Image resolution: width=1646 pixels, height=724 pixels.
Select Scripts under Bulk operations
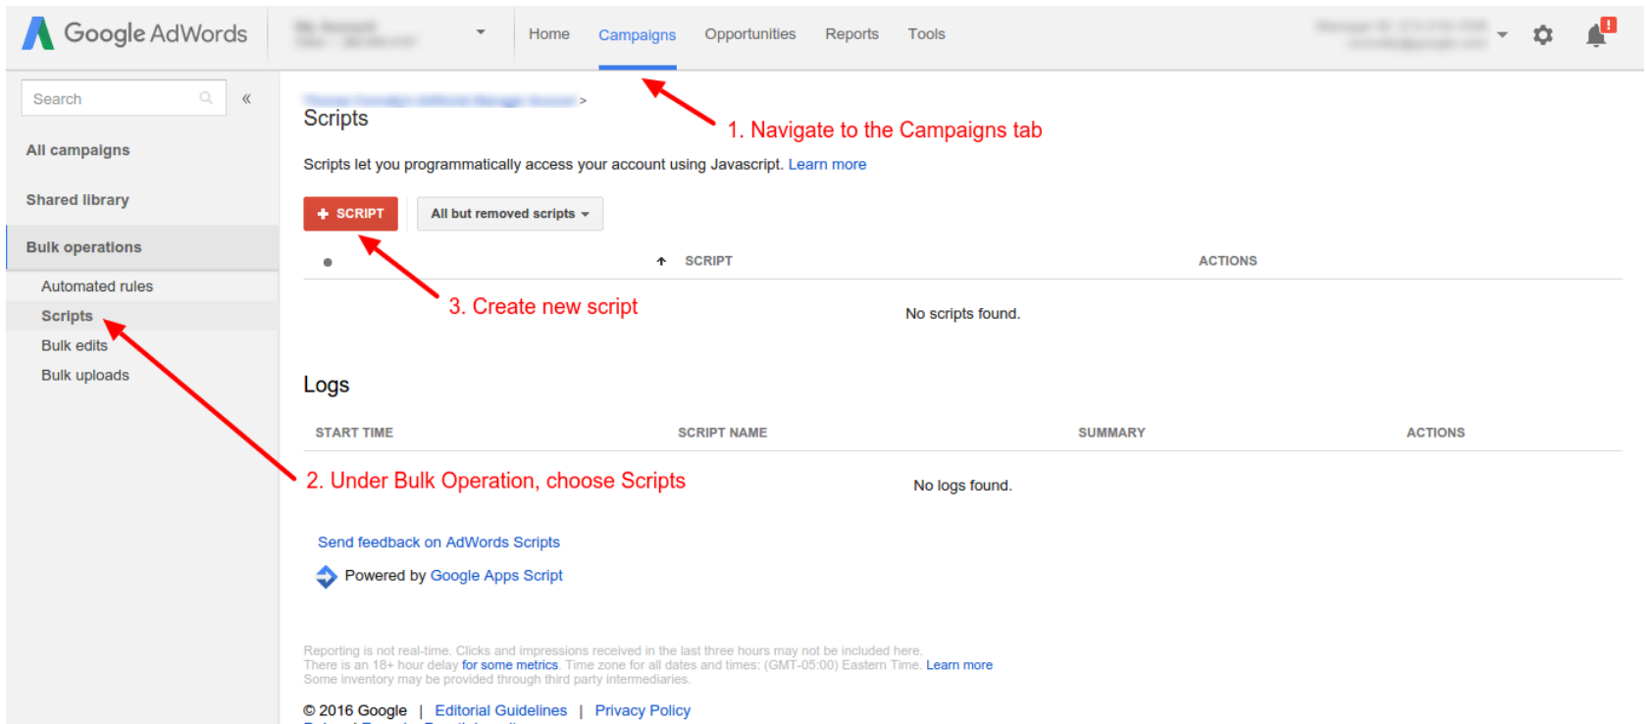67,316
